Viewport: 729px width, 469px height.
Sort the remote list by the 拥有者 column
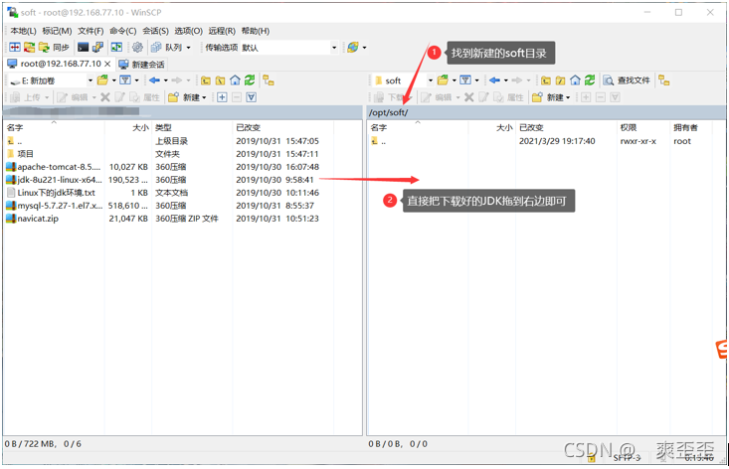click(690, 127)
